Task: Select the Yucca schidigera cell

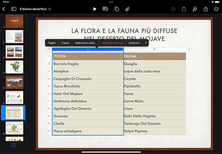Action: click(88, 131)
